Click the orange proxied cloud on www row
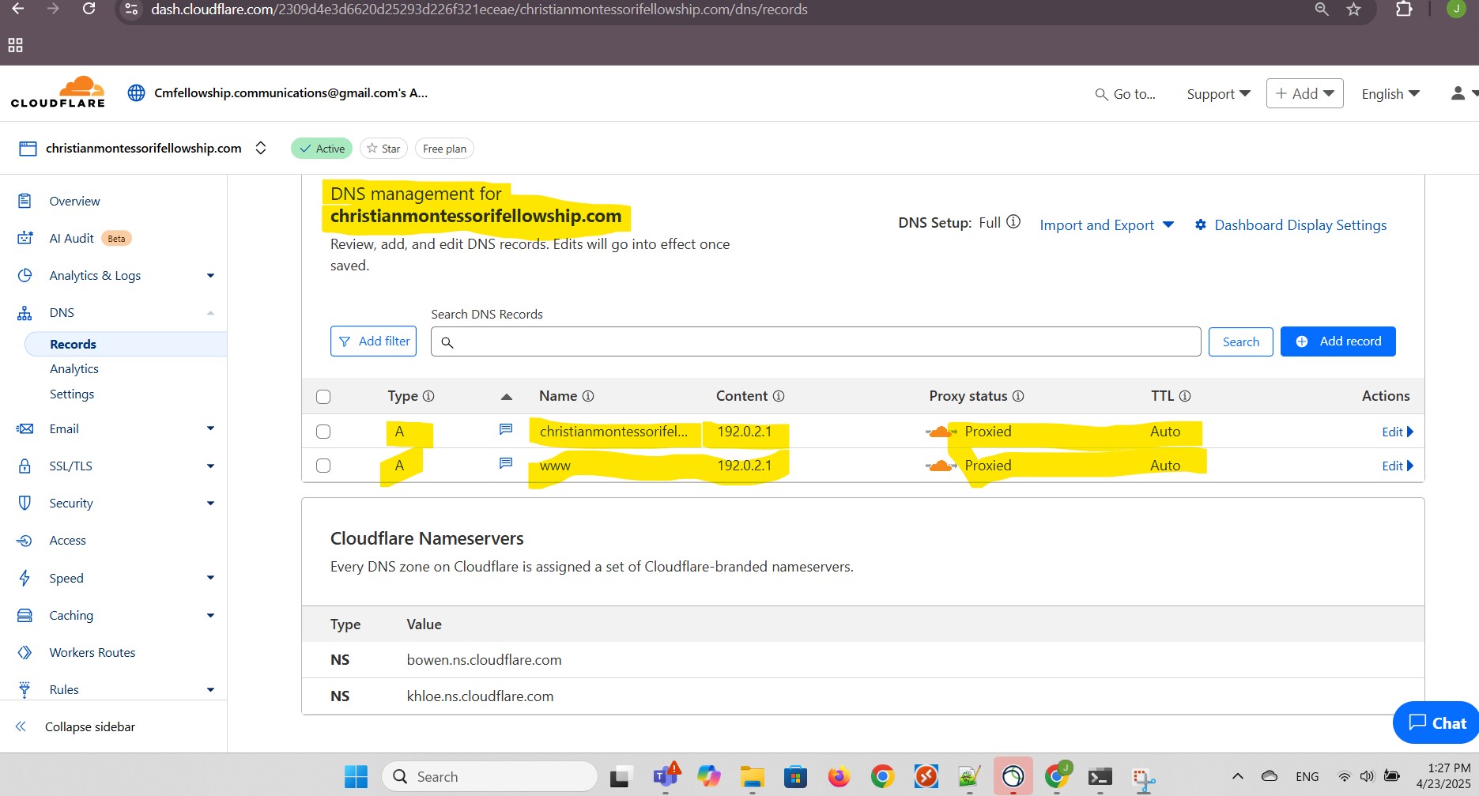 pyautogui.click(x=941, y=466)
